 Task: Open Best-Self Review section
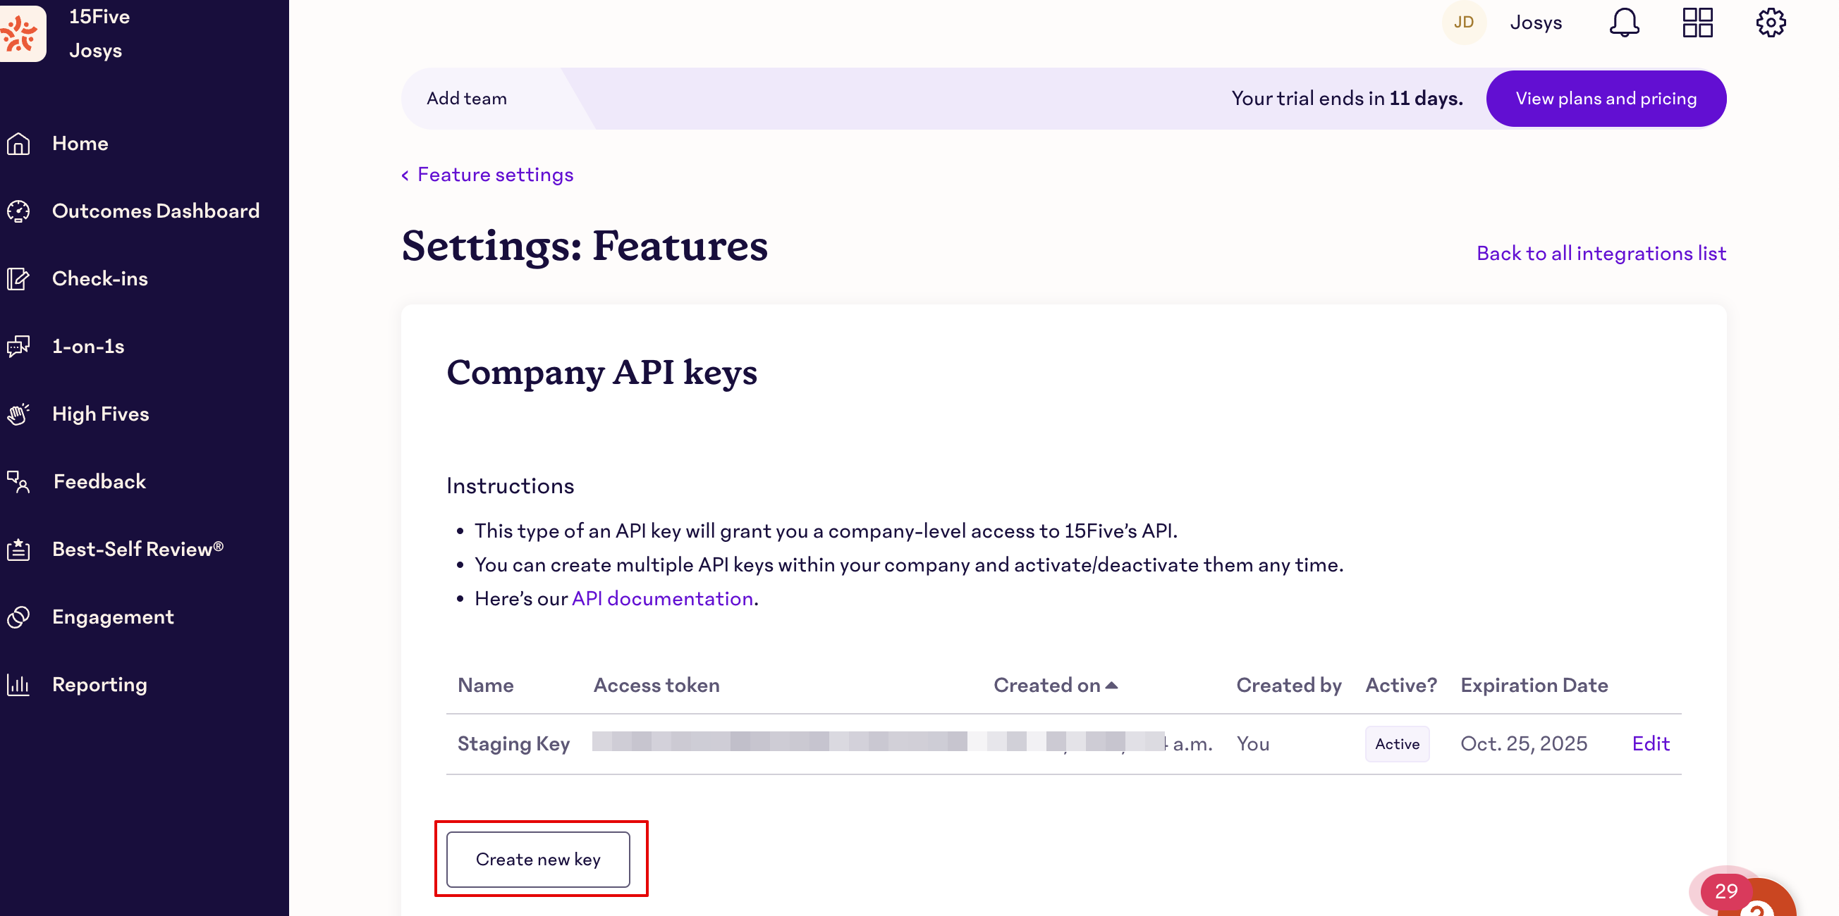137,550
